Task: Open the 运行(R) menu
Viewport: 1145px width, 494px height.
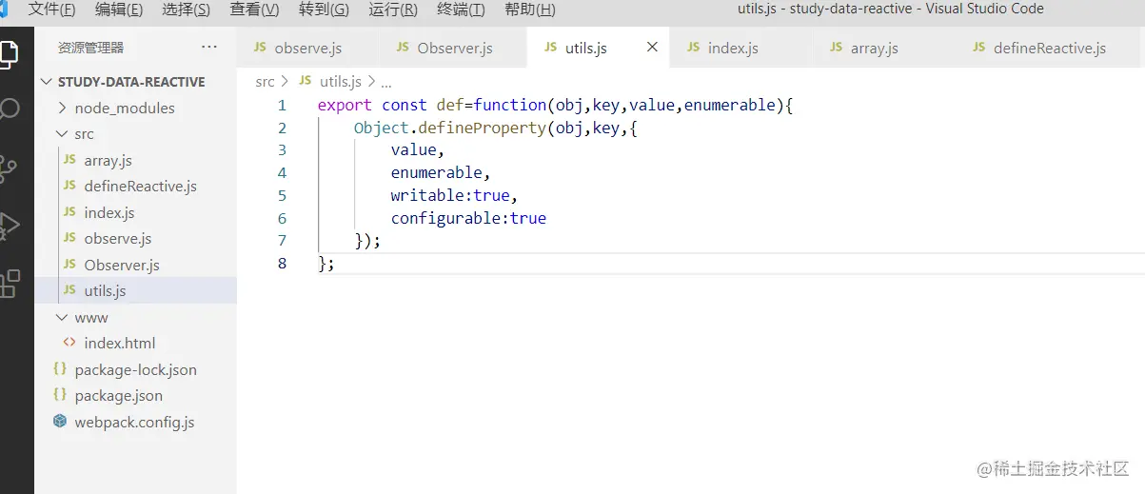Action: pyautogui.click(x=393, y=10)
